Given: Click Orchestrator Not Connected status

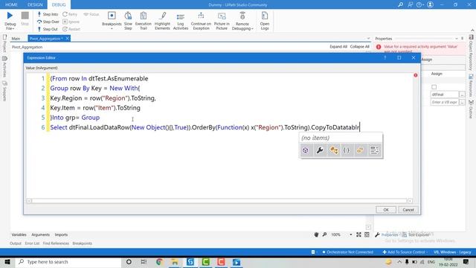Looking at the screenshot, I should (347, 252).
